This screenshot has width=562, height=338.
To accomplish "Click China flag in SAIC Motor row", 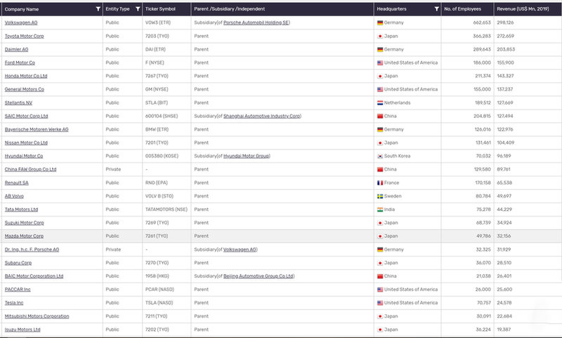I will pyautogui.click(x=380, y=116).
